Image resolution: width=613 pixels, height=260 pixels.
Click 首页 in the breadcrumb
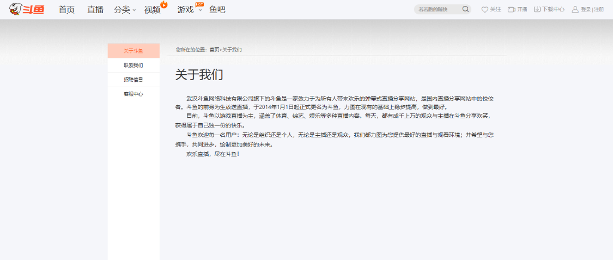pos(214,50)
